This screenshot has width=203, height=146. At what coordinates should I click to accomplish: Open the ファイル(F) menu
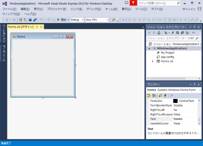click(9, 9)
